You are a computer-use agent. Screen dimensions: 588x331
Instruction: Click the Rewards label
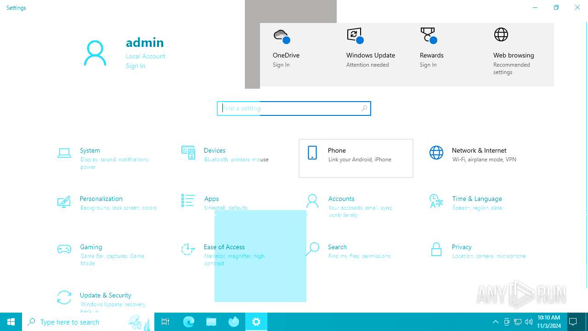click(x=432, y=55)
